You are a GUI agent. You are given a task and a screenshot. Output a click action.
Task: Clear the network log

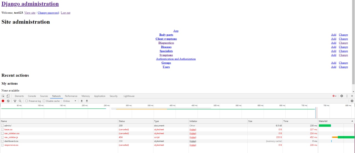coord(8,101)
